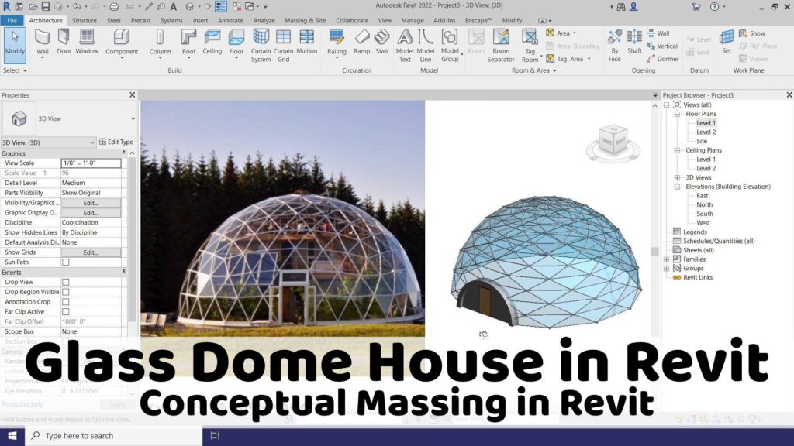The width and height of the screenshot is (794, 446).
Task: Click the Task View taskbar icon
Action: [215, 435]
